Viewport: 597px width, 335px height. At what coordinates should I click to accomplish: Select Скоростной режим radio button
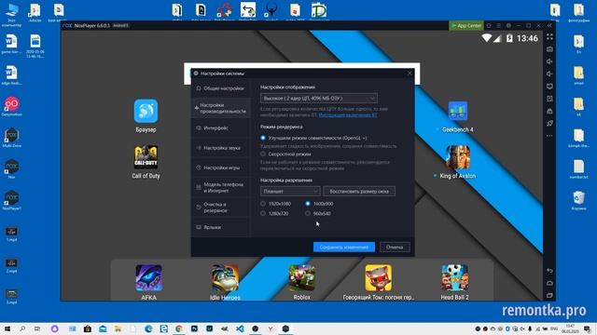tap(263, 154)
